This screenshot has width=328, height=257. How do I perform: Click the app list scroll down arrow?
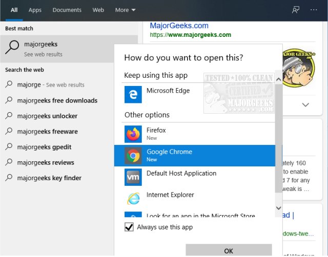pyautogui.click(x=278, y=208)
